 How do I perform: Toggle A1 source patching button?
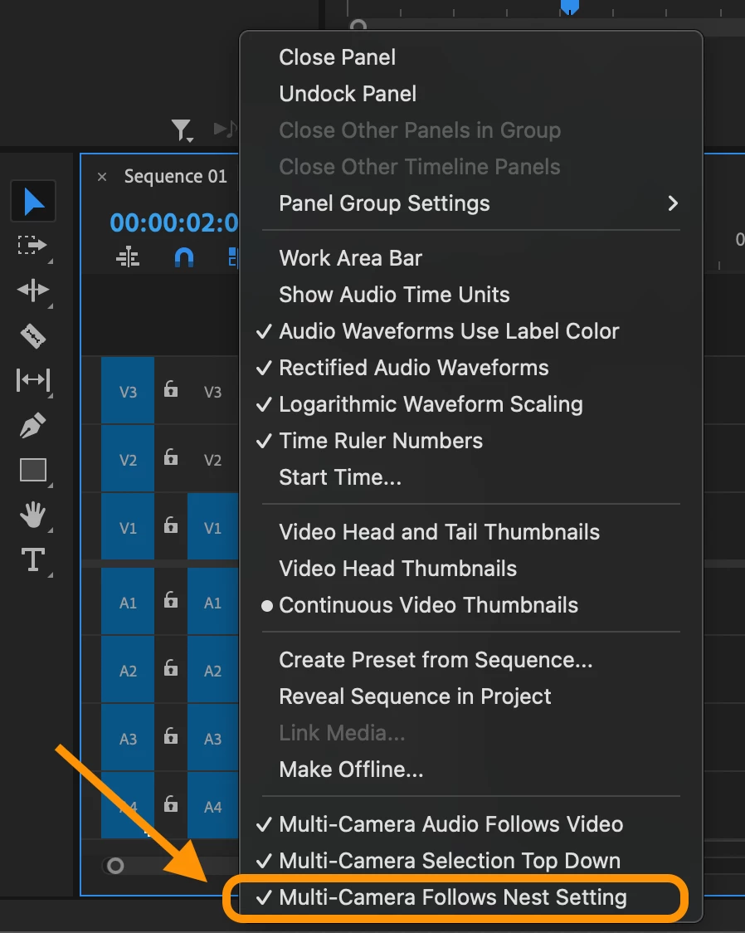click(128, 602)
